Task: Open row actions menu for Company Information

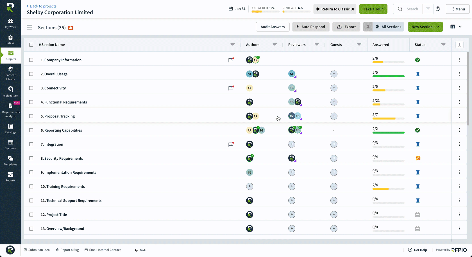Action: [x=459, y=60]
